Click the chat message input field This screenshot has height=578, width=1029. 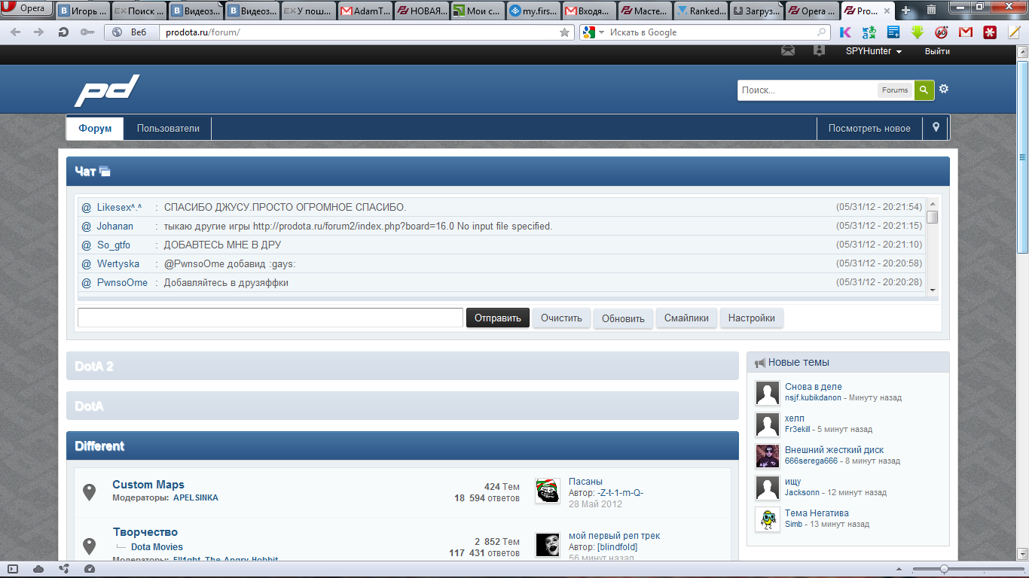tap(270, 318)
